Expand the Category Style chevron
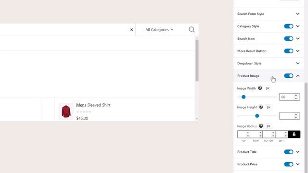This screenshot has width=308, height=173. pos(298,26)
